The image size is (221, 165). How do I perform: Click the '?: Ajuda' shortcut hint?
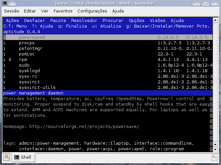[42, 26]
